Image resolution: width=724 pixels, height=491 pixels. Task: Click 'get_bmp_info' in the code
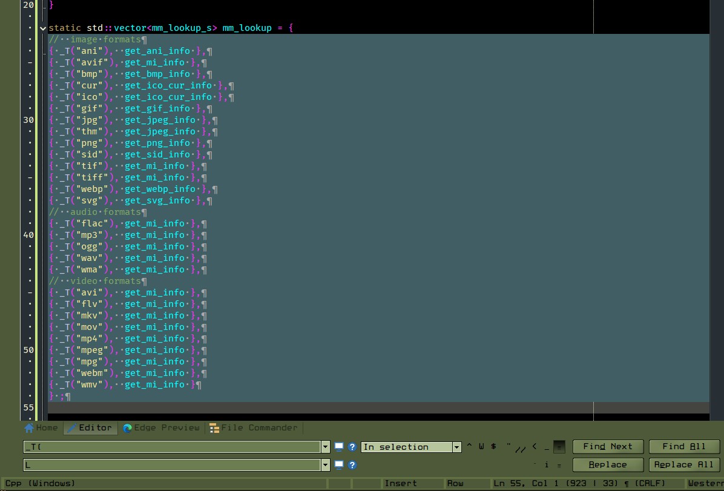click(x=157, y=74)
